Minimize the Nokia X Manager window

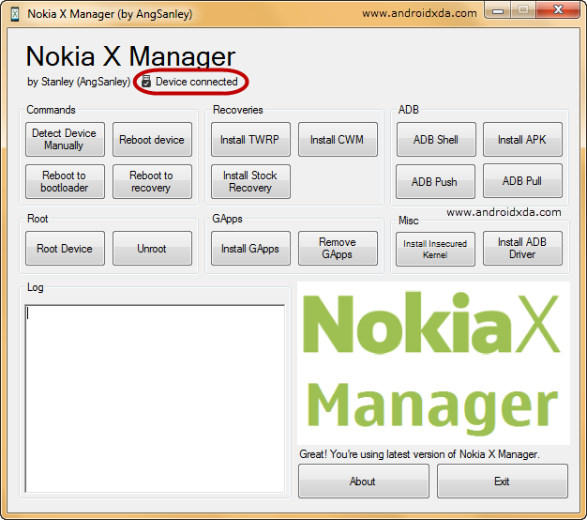[x=498, y=10]
